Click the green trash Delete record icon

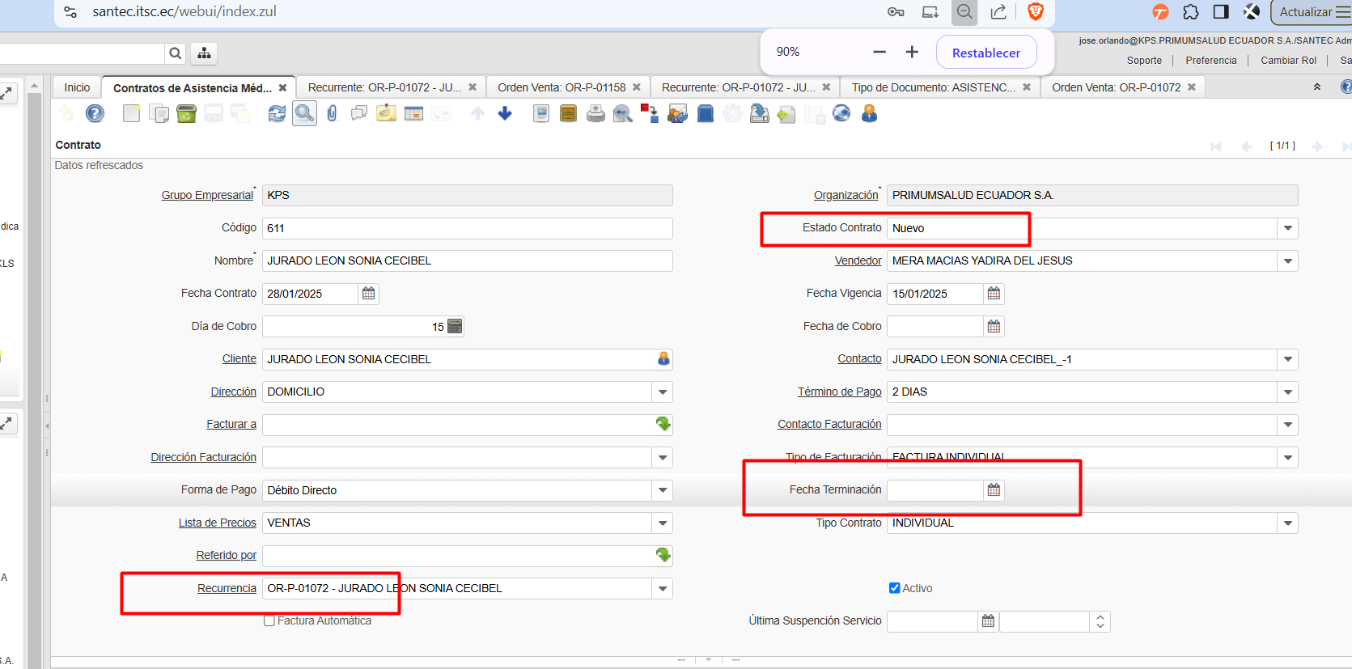(186, 114)
